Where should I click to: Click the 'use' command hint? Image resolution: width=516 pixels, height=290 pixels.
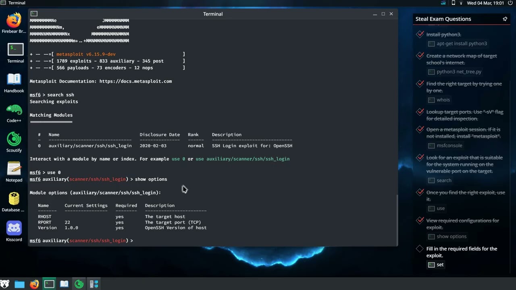click(436, 209)
